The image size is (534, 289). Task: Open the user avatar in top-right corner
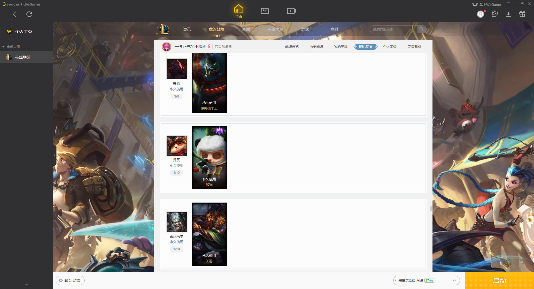(481, 14)
